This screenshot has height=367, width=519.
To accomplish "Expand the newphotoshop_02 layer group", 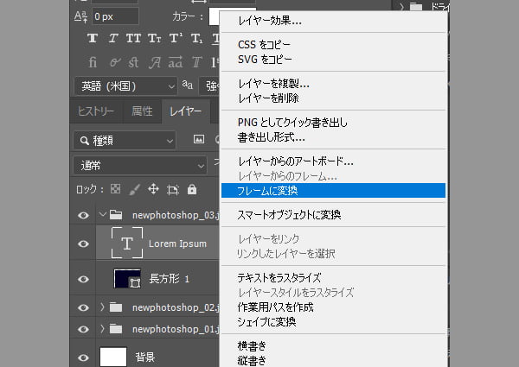I will point(103,307).
